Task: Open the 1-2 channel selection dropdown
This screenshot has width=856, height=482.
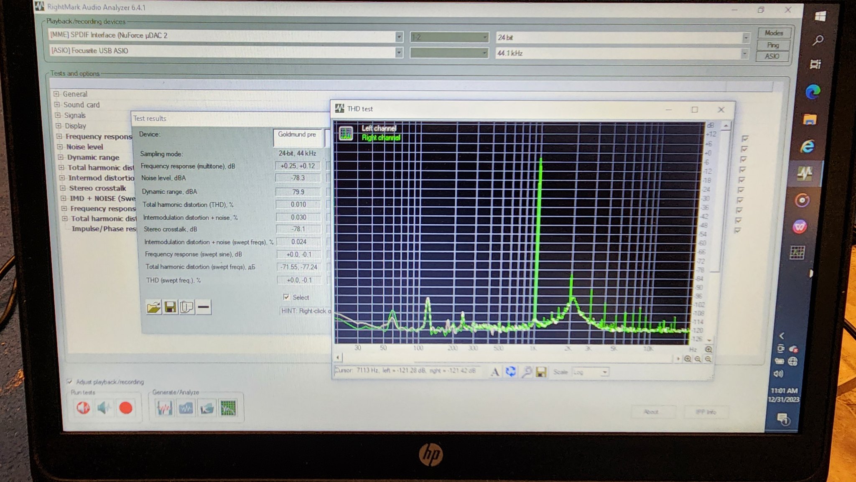Action: (484, 38)
